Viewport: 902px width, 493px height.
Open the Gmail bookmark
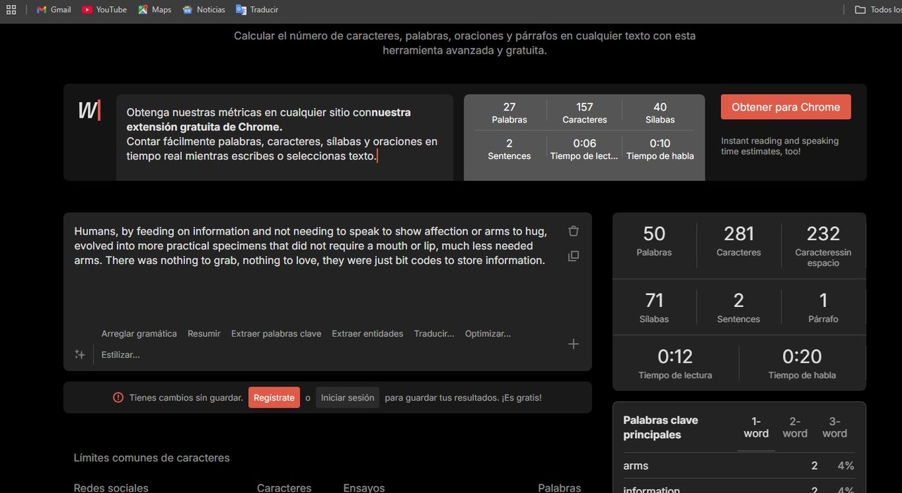(x=54, y=10)
